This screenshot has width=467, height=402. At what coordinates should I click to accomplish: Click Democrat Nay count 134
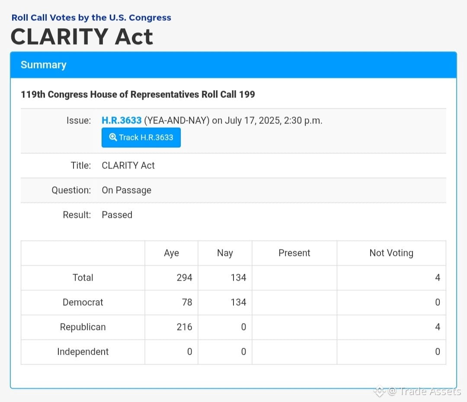(239, 302)
